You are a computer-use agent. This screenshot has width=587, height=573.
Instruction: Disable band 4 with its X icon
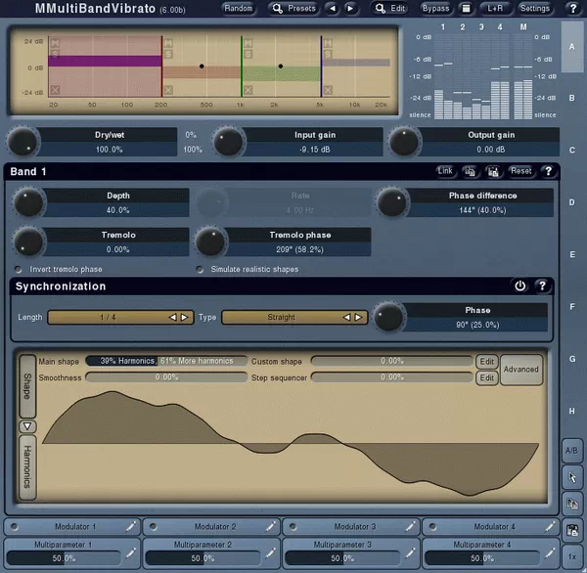coord(328,90)
